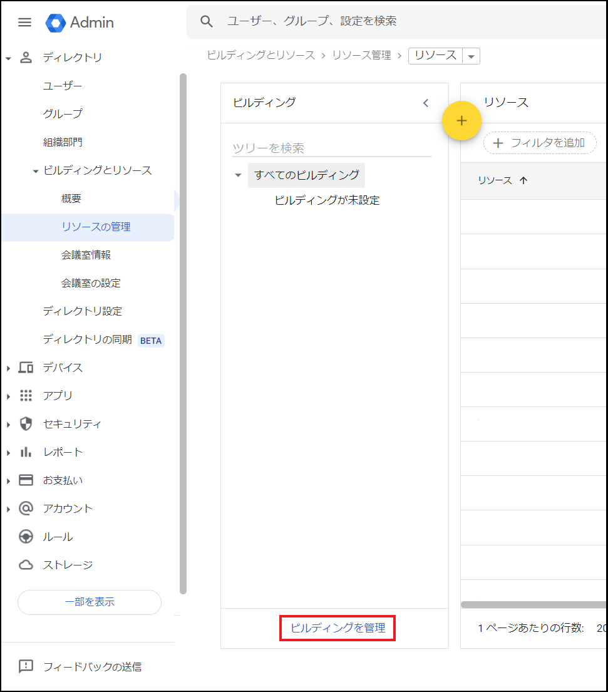Collapse the ビルディング panel with chevron

click(426, 103)
